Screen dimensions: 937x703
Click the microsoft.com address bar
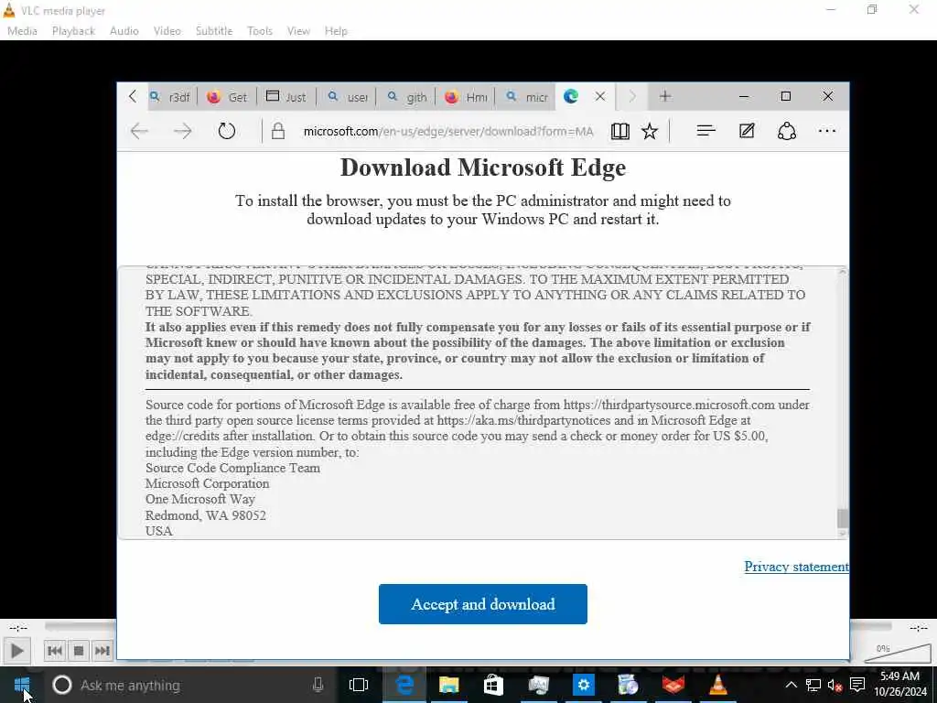click(x=448, y=131)
